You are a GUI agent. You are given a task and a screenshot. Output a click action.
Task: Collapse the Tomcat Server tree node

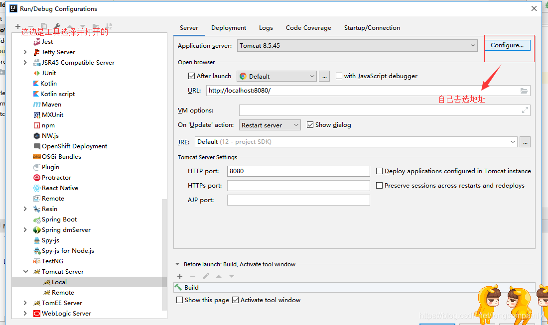tap(25, 272)
